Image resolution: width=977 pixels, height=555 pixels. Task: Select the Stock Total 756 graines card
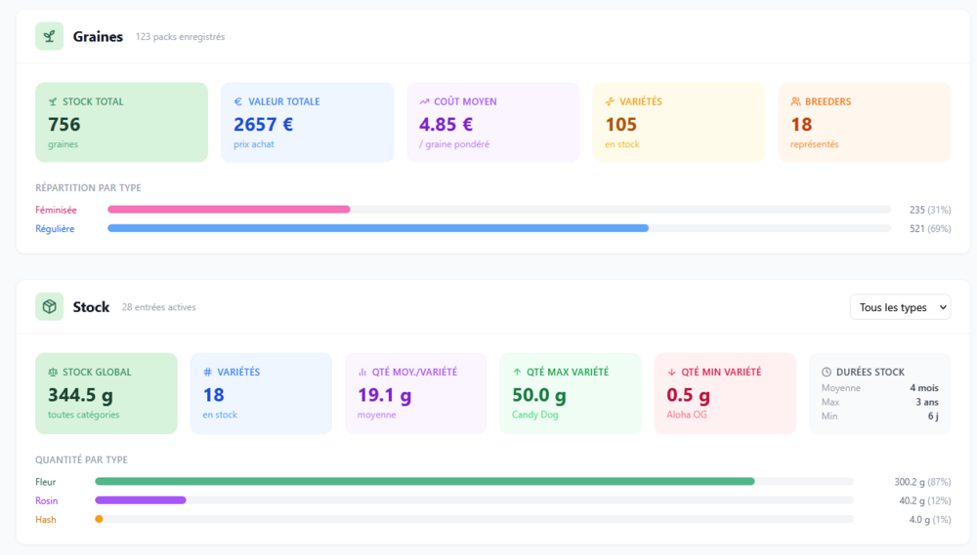(121, 122)
